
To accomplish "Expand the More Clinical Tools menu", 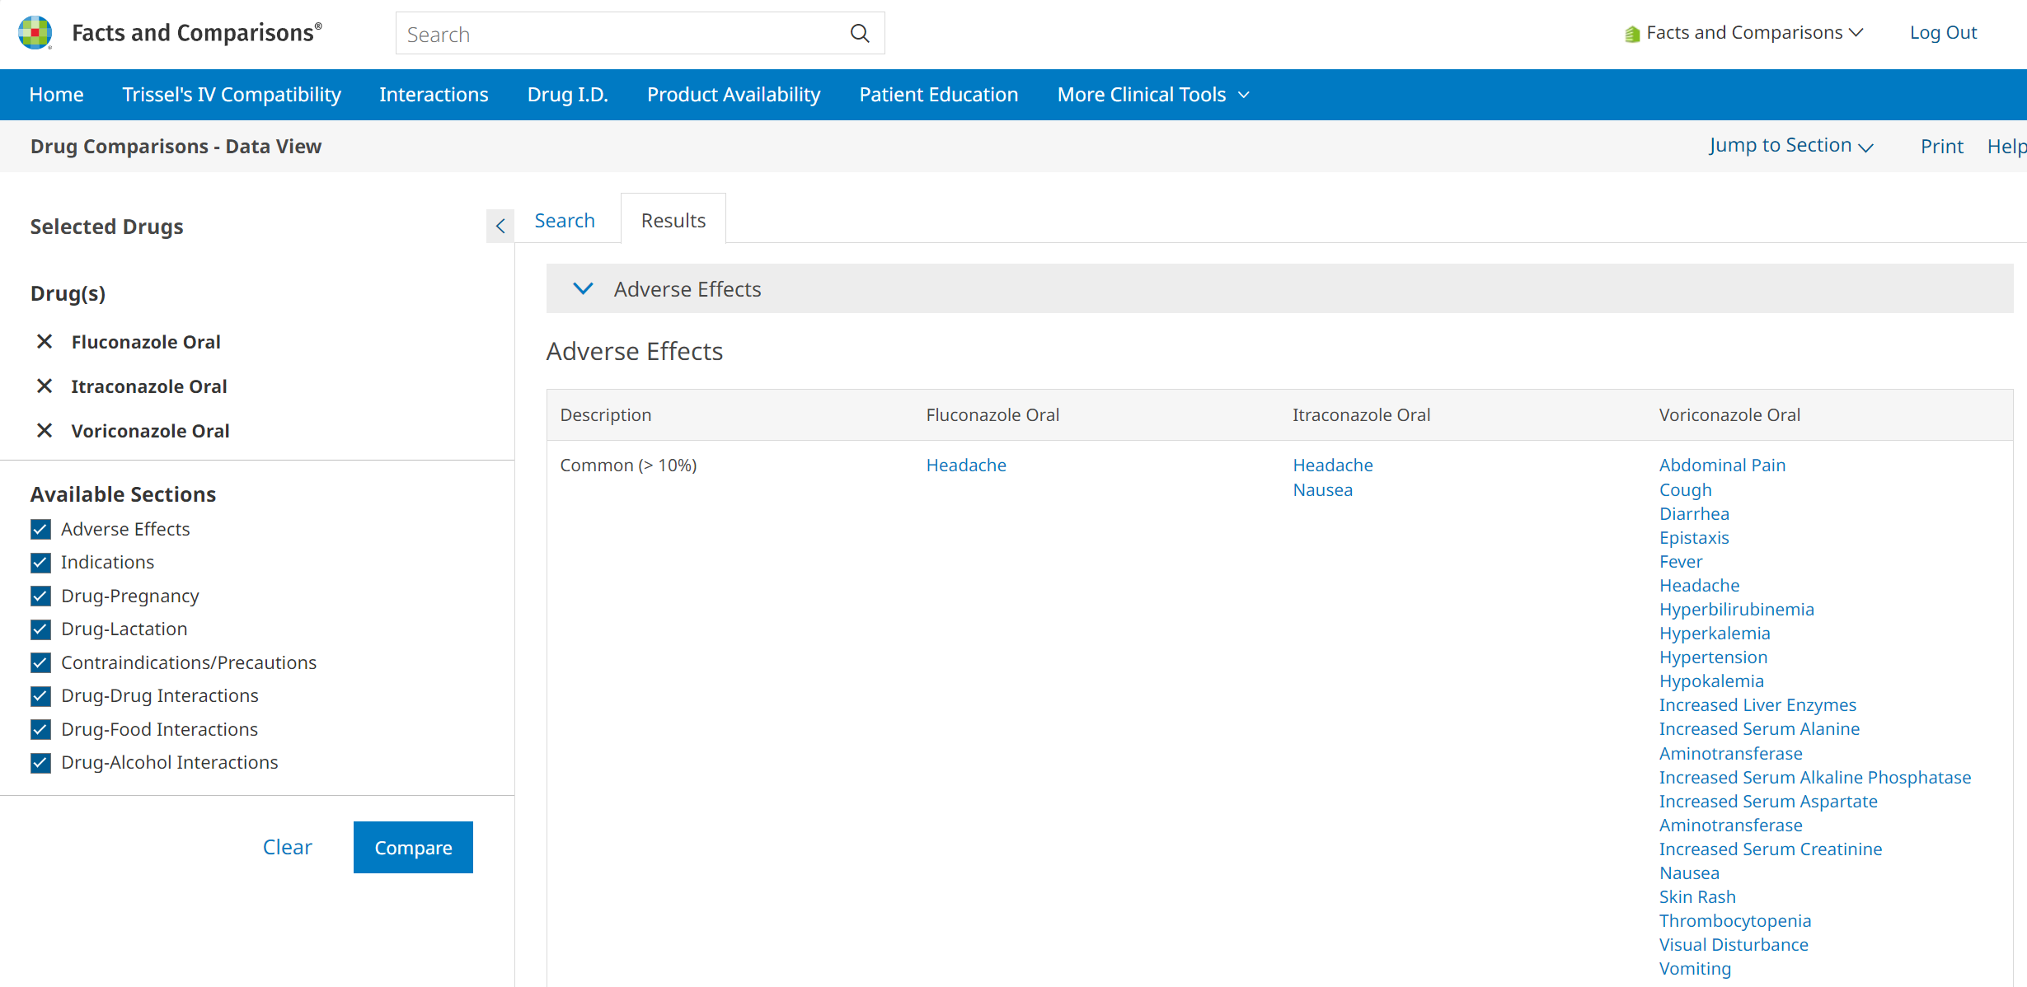I will click(x=1152, y=95).
